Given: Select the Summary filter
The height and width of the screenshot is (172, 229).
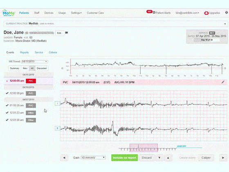Looking at the screenshot, I should (x=15, y=68).
